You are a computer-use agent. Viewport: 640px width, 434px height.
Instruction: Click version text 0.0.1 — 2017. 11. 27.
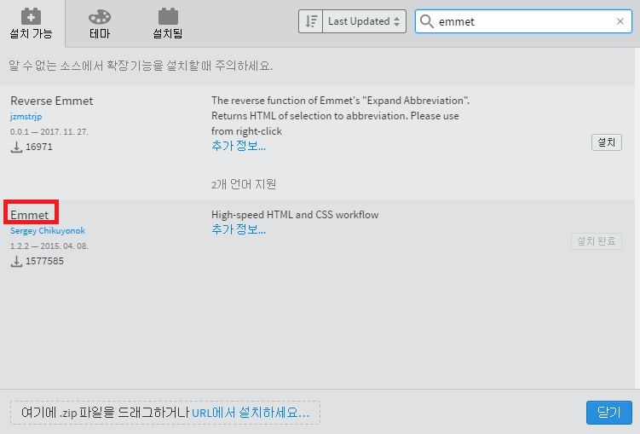click(x=49, y=132)
